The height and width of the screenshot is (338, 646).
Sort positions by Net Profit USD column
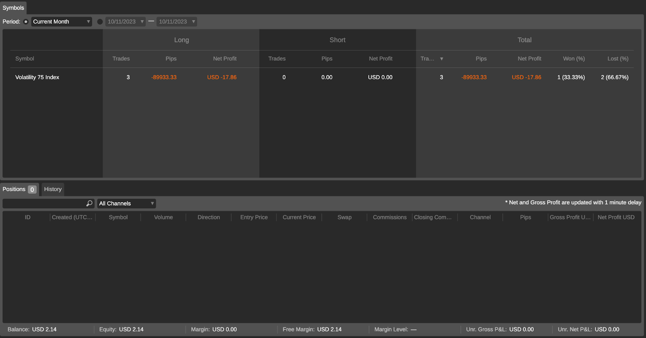point(616,217)
